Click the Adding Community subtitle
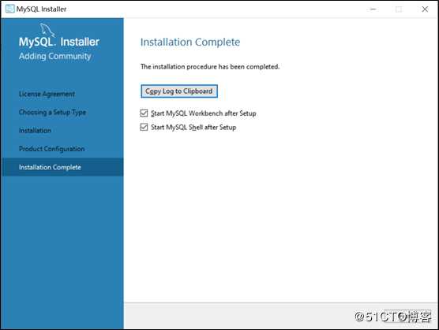The width and height of the screenshot is (439, 330). pos(55,56)
